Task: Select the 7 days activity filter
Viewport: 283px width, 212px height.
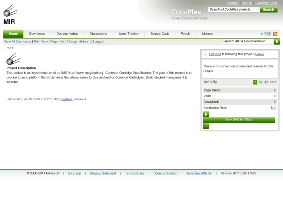Action: tap(255, 82)
